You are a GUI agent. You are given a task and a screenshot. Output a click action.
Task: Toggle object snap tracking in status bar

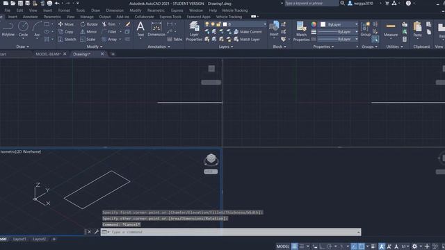tap(354, 247)
